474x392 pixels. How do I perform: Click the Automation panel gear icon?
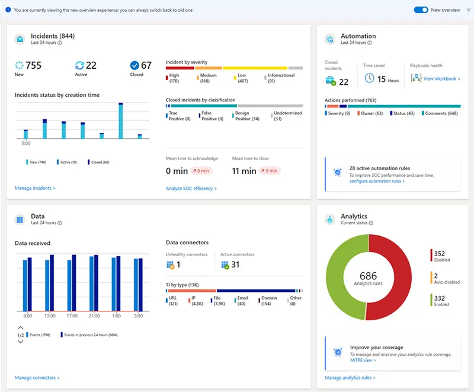[x=330, y=38]
